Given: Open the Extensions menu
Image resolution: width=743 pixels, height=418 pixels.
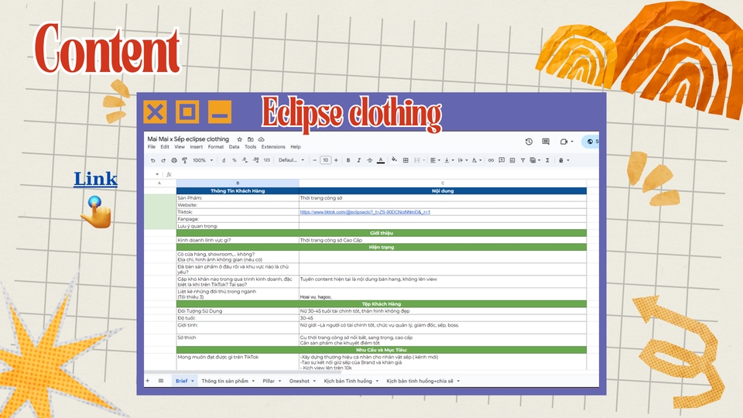Looking at the screenshot, I should click(273, 147).
